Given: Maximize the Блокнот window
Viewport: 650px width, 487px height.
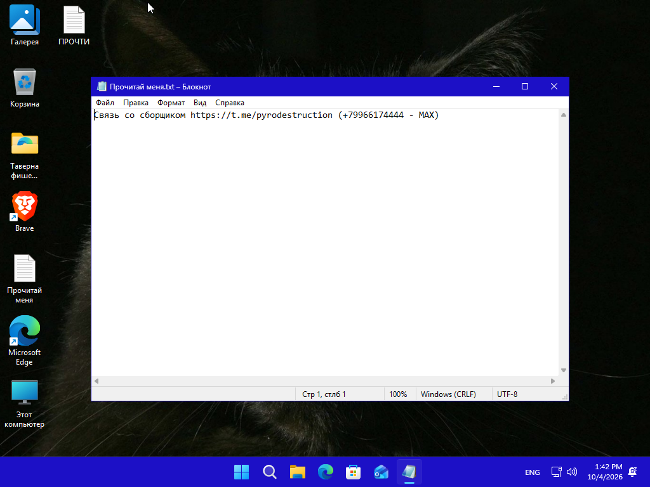Looking at the screenshot, I should pyautogui.click(x=525, y=86).
